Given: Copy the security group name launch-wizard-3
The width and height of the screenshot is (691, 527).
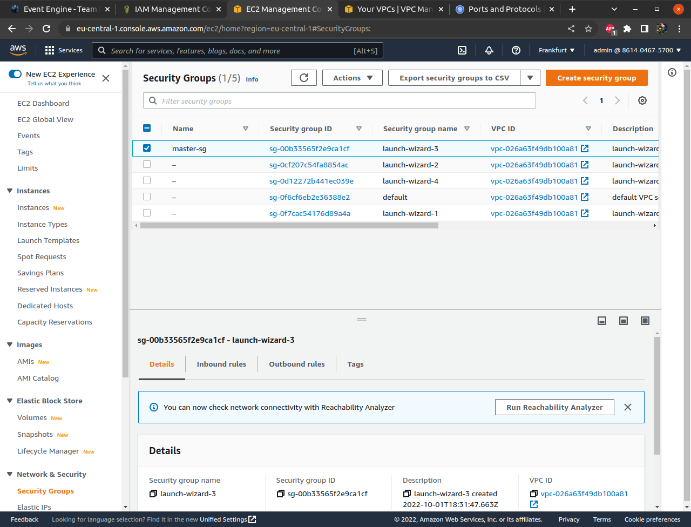Looking at the screenshot, I should (153, 494).
